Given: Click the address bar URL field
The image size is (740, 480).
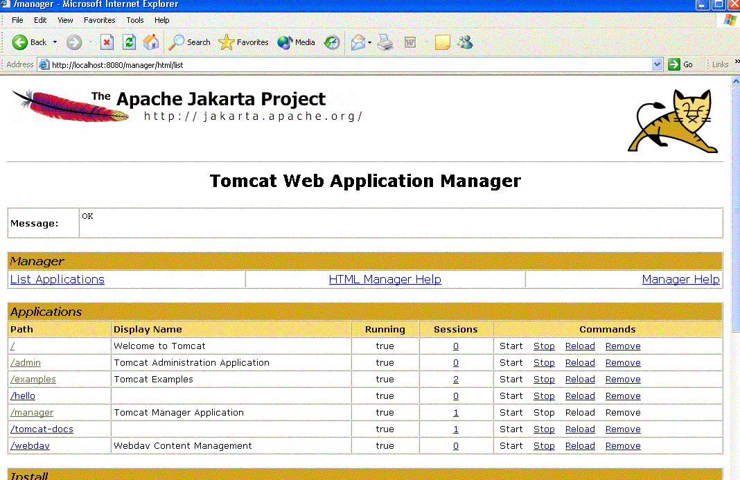Looking at the screenshot, I should coord(346,64).
